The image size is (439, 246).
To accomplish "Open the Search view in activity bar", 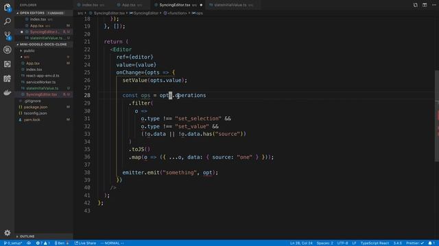I will pos(8,21).
